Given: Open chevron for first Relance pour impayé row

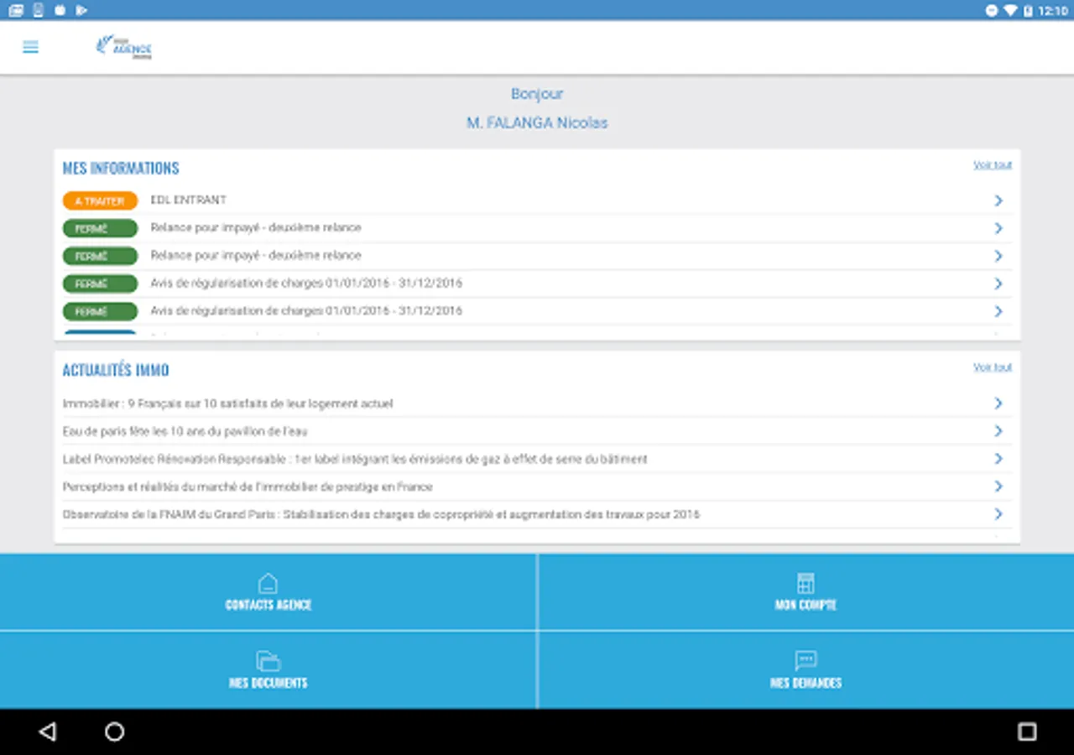Looking at the screenshot, I should point(998,228).
